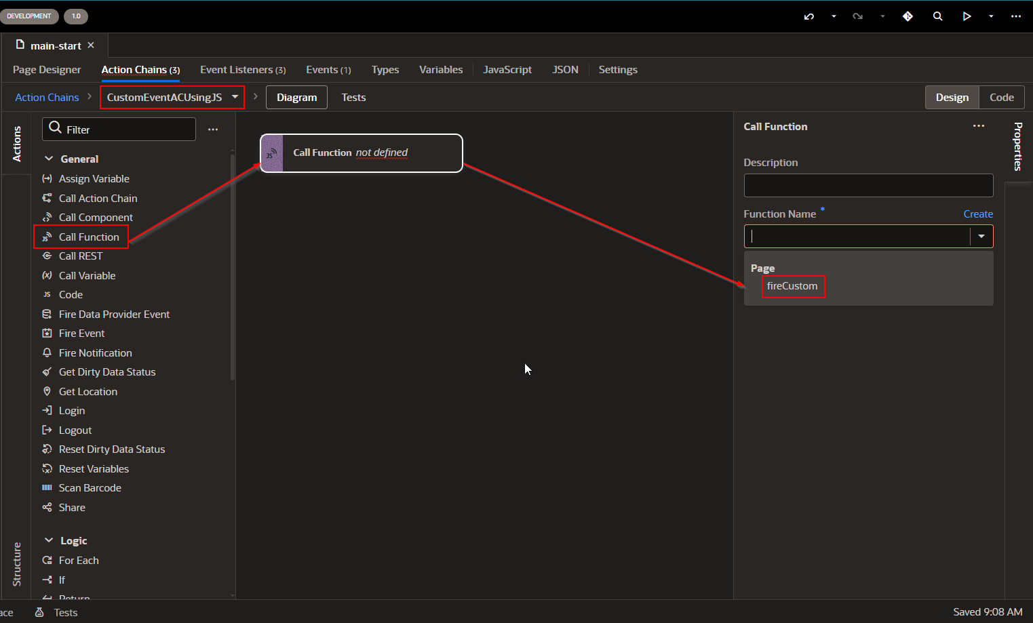Select Scan Barcode action icon
Image resolution: width=1033 pixels, height=623 pixels.
(x=47, y=488)
